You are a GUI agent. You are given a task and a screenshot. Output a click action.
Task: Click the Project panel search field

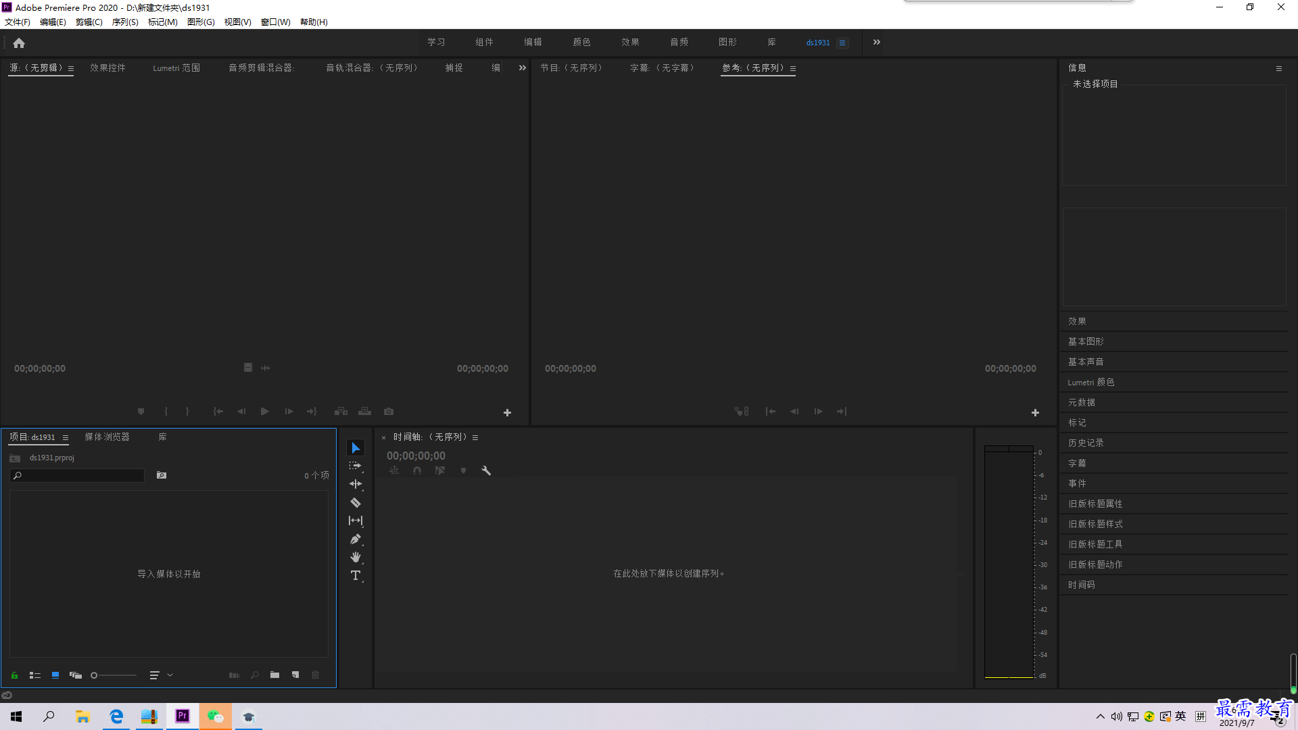tap(77, 476)
